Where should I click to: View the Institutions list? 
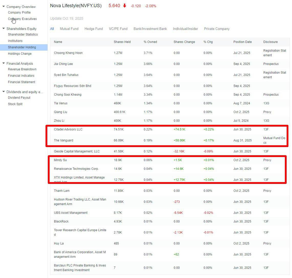pyautogui.click(x=15, y=41)
